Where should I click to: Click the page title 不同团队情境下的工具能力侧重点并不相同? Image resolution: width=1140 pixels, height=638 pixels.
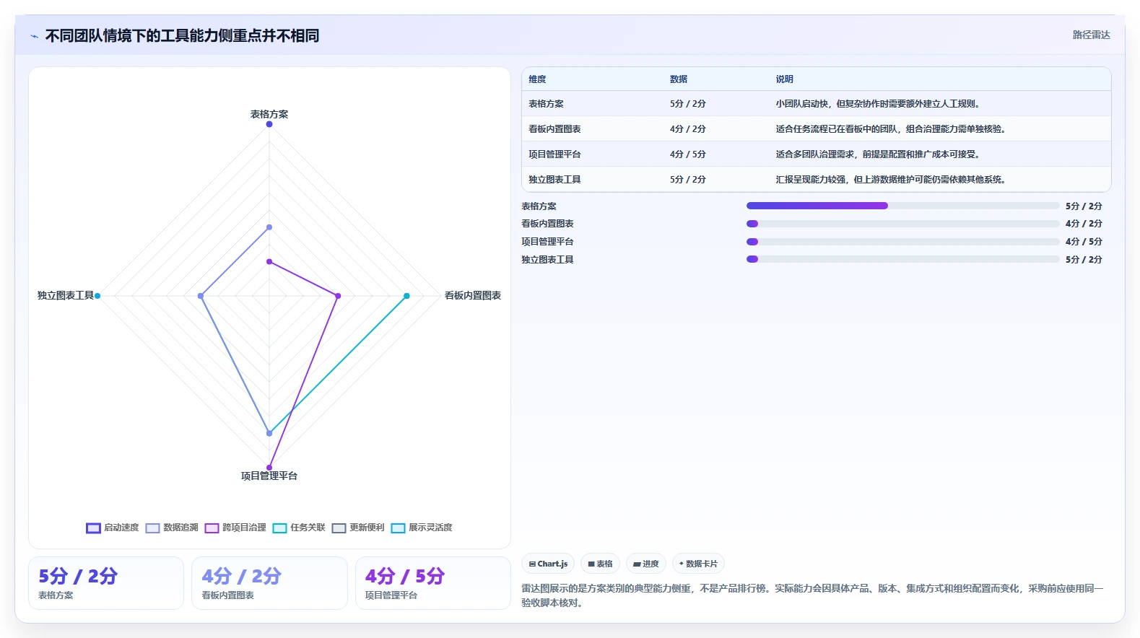182,35
